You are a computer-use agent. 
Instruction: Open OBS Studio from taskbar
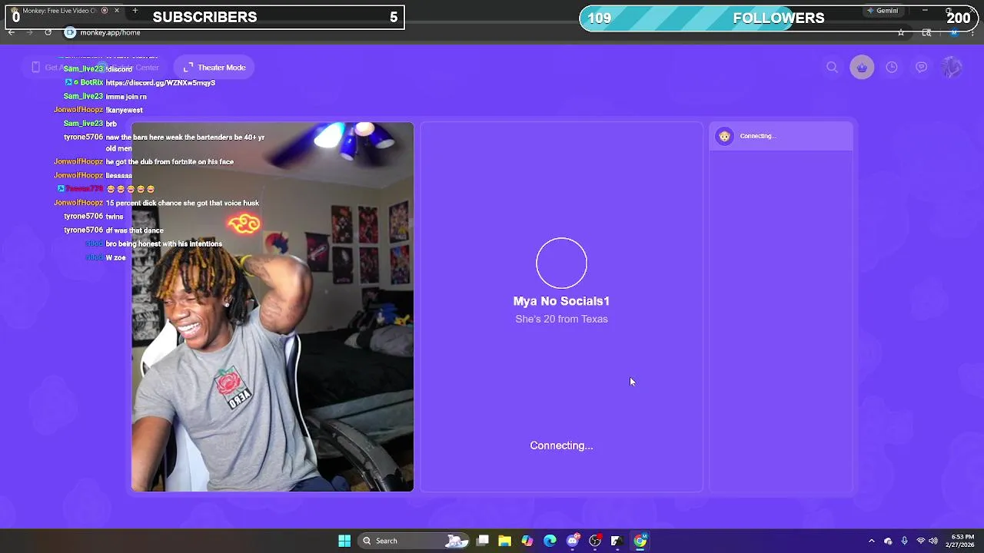tap(595, 541)
